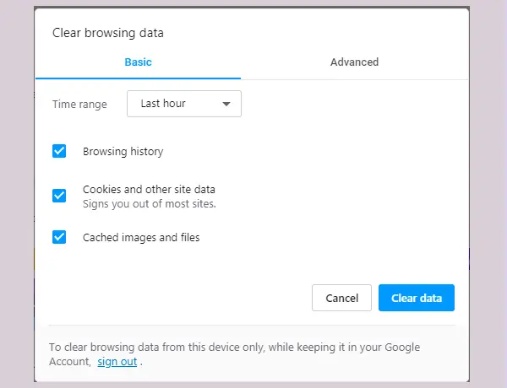This screenshot has height=388, width=507.
Task: Open the Time range dropdown showing Last hour
Action: pos(184,104)
